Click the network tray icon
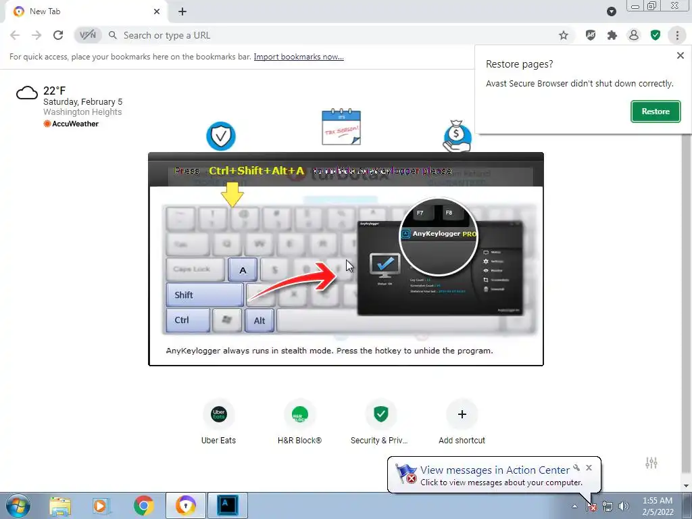This screenshot has height=519, width=692. pos(608,507)
